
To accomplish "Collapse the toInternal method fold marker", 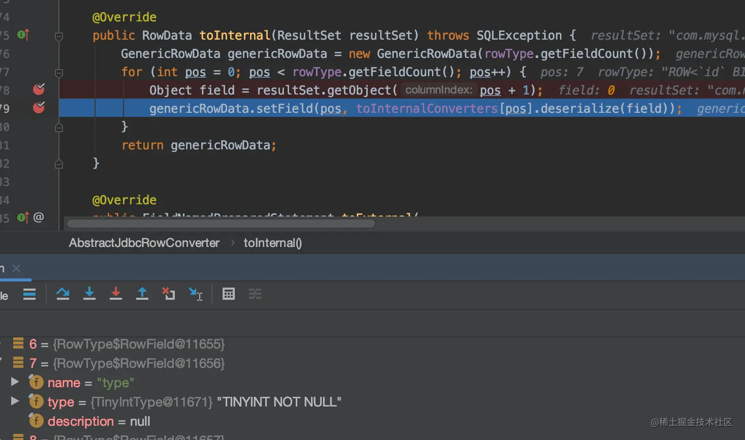I will pyautogui.click(x=59, y=37).
